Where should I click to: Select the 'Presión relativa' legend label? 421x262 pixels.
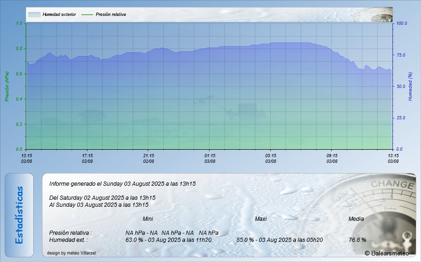pos(110,15)
